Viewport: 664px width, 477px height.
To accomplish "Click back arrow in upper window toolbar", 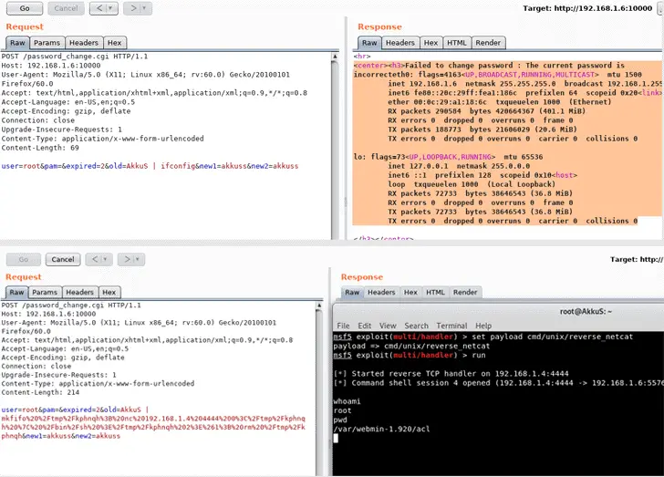I will click(99, 8).
